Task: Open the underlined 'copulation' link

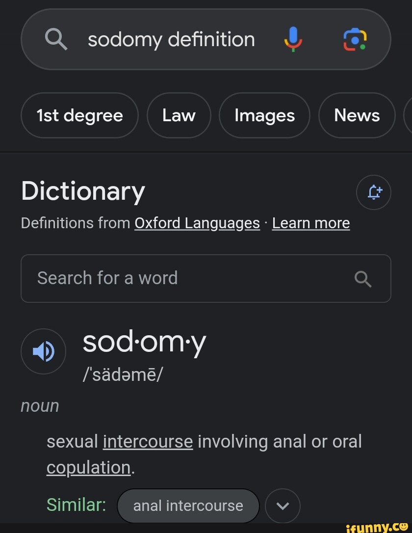Action: (x=88, y=467)
